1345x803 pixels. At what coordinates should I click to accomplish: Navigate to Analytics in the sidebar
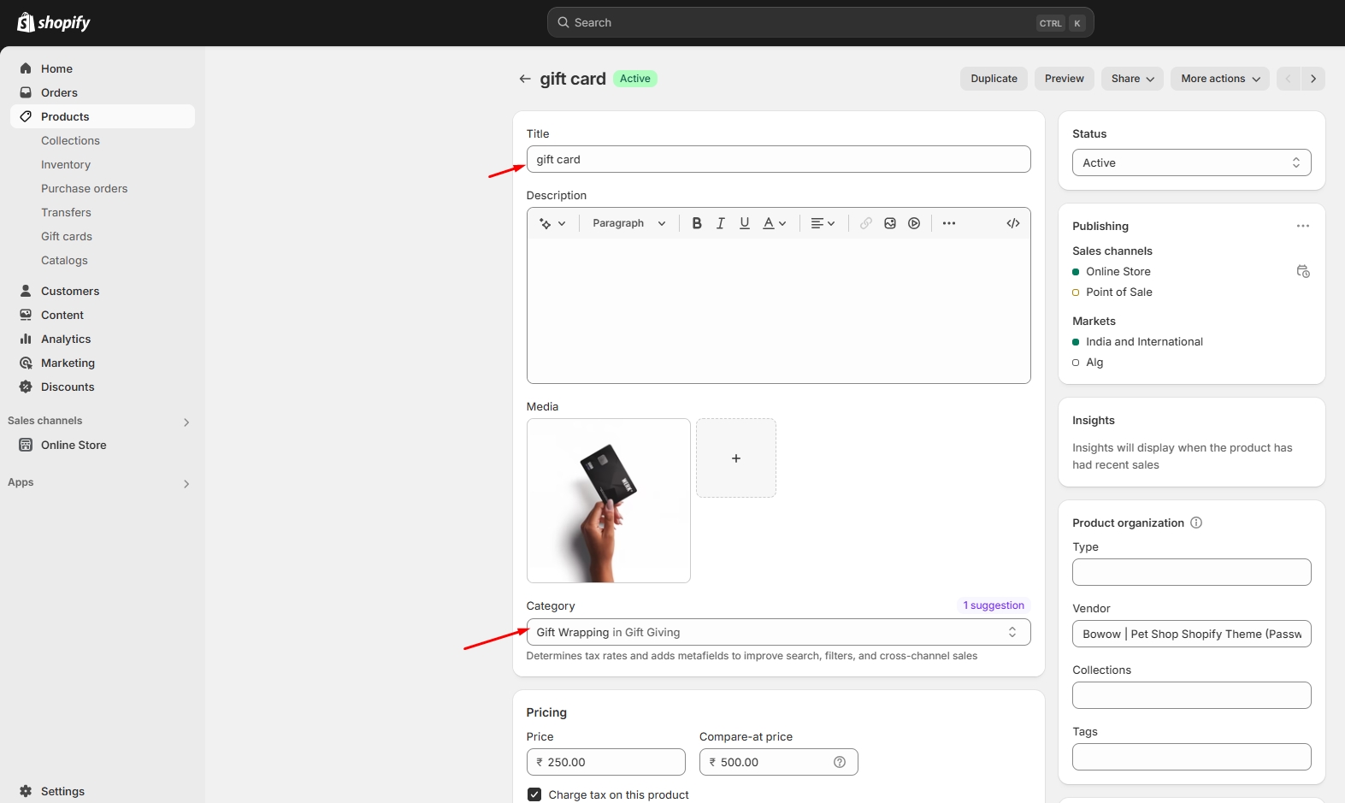tap(66, 339)
